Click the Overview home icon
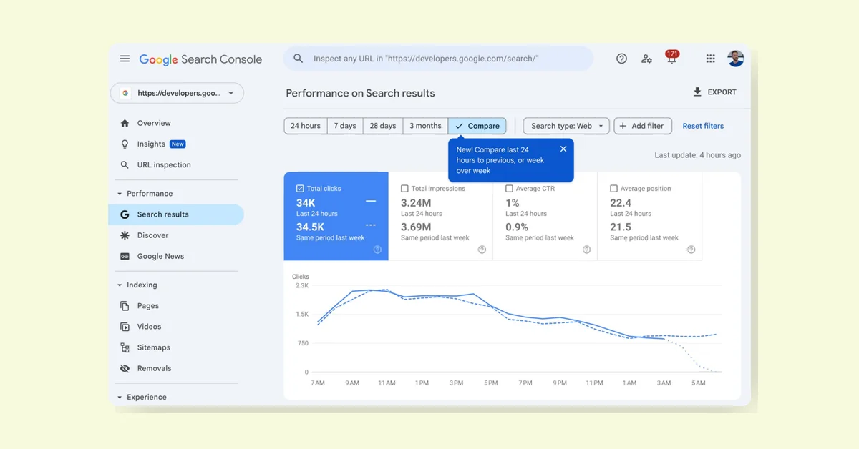Image resolution: width=859 pixels, height=449 pixels. point(125,123)
